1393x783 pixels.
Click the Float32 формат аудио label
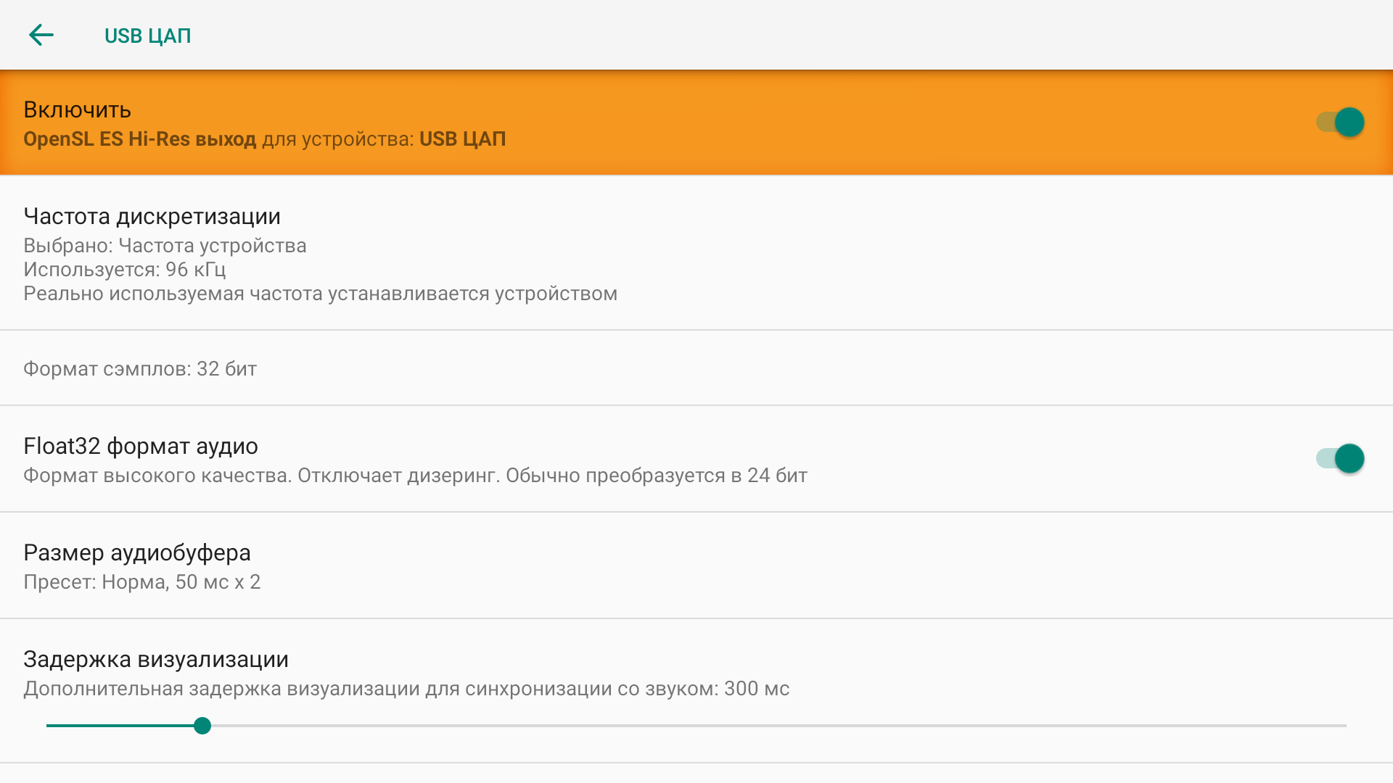coord(140,446)
